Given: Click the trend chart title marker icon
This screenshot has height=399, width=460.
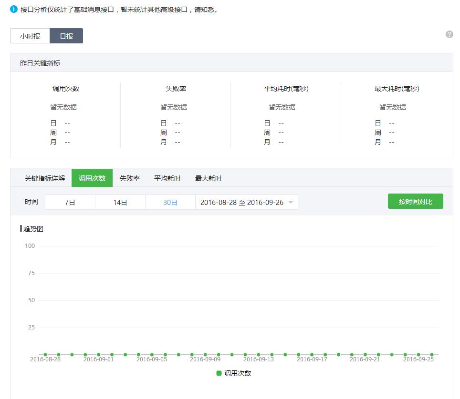Looking at the screenshot, I should tap(20, 229).
